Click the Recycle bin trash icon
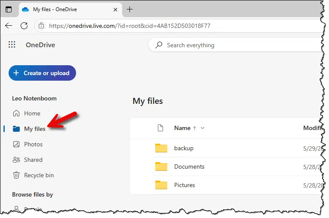 pyautogui.click(x=16, y=175)
